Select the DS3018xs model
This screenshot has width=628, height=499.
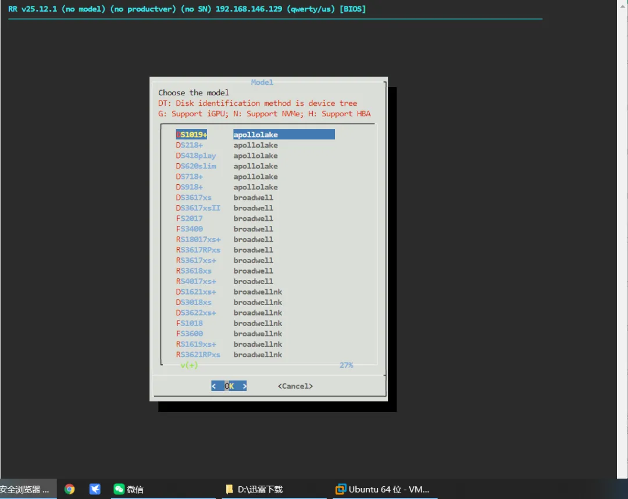(x=229, y=302)
